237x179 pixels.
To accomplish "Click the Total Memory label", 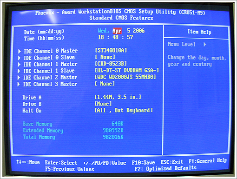I will pyautogui.click(x=39, y=137).
